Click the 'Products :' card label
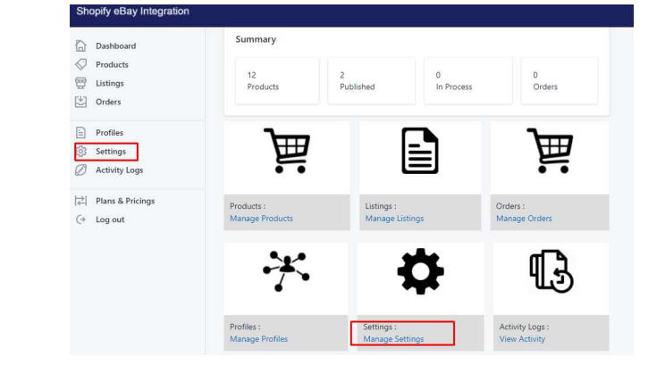This screenshot has width=665, height=389. tap(248, 206)
